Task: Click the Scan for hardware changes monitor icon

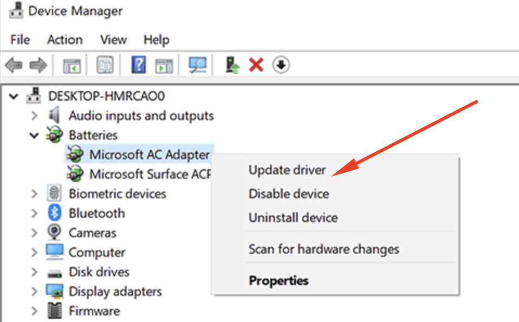Action: (x=197, y=66)
